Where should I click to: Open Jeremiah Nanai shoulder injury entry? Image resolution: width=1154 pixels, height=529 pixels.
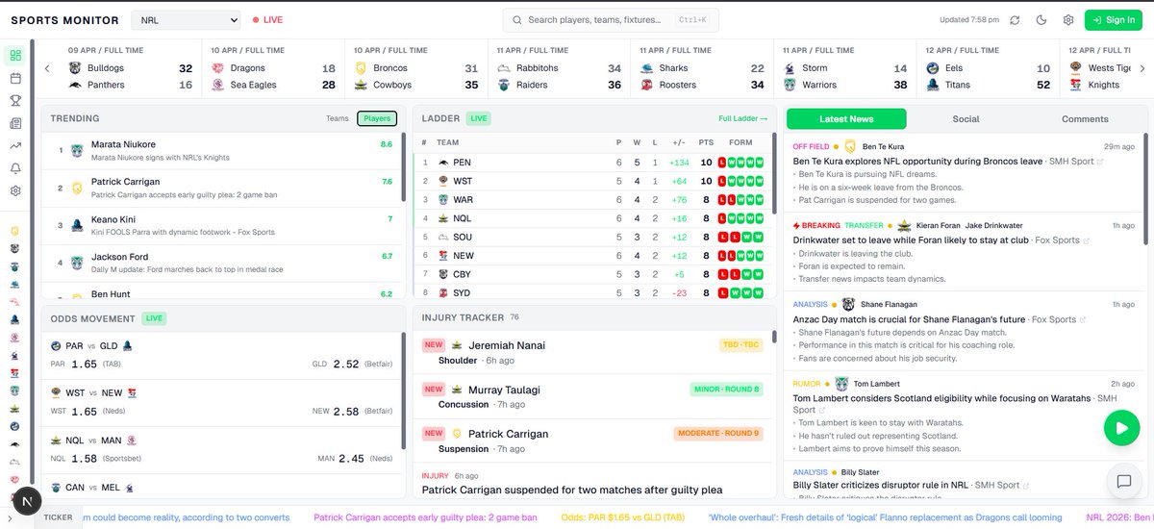[x=594, y=352]
